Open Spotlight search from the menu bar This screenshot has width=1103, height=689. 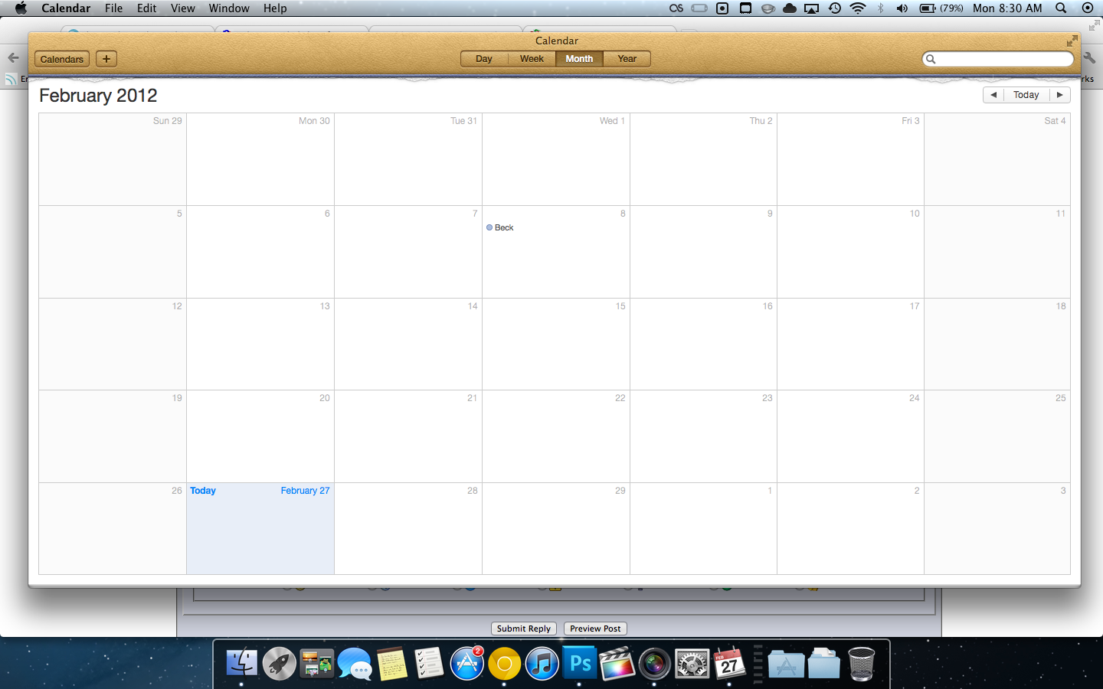[x=1061, y=8]
